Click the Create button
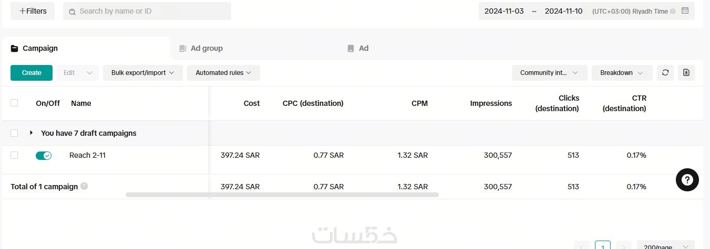This screenshot has width=710, height=249. pos(32,73)
